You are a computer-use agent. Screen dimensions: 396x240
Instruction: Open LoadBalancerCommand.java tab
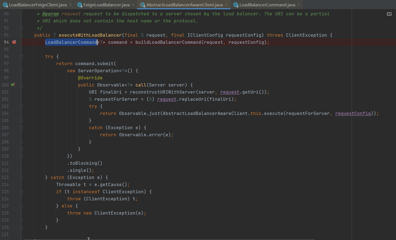[267, 5]
